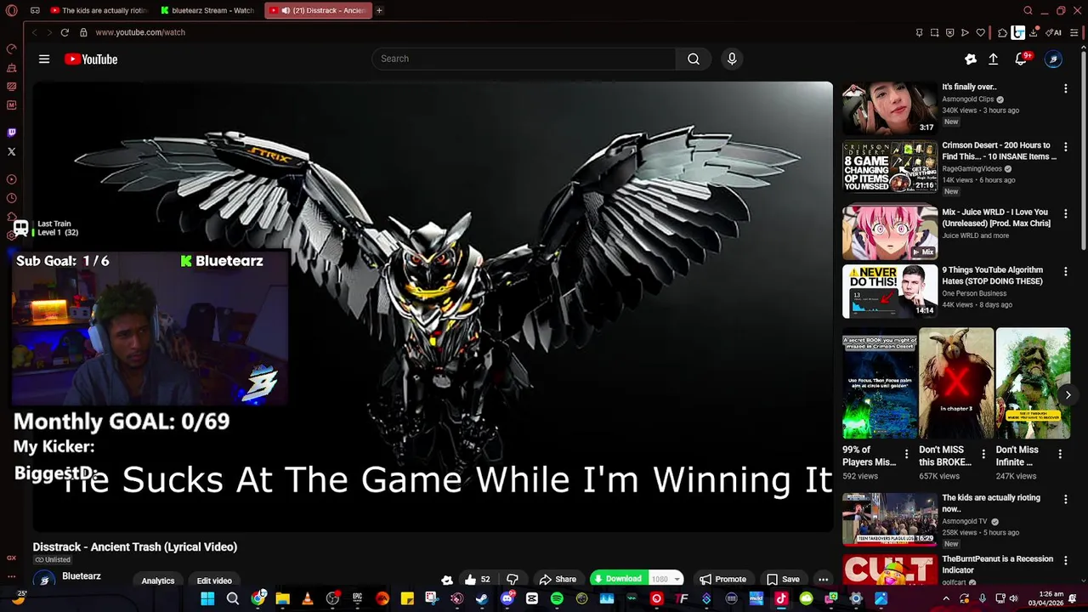Click the green Download button
1088x612 pixels.
[x=618, y=579]
